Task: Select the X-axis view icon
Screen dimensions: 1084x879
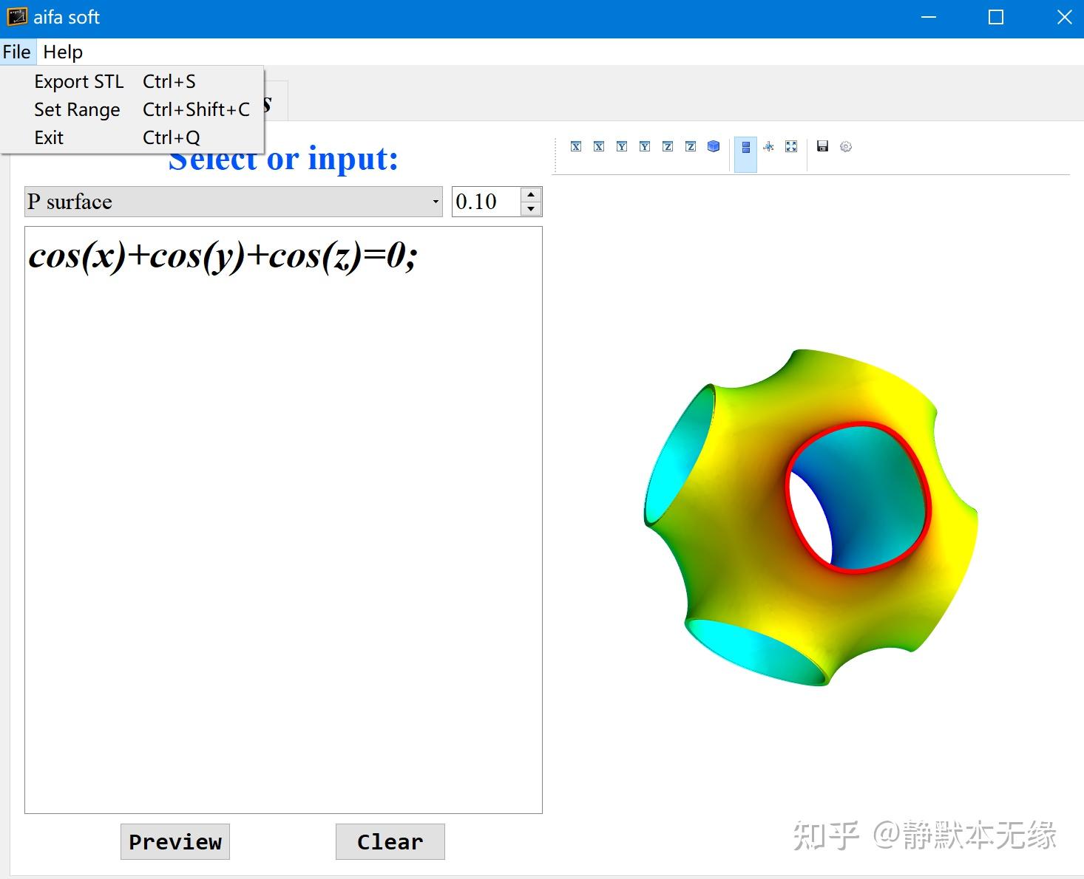Action: click(575, 146)
